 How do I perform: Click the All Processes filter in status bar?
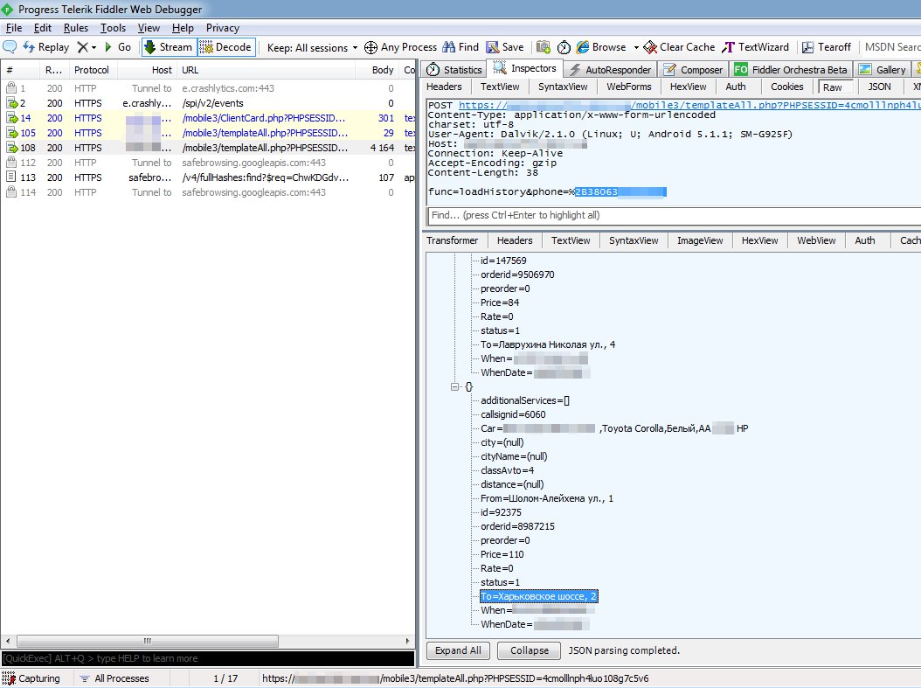pyautogui.click(x=114, y=678)
